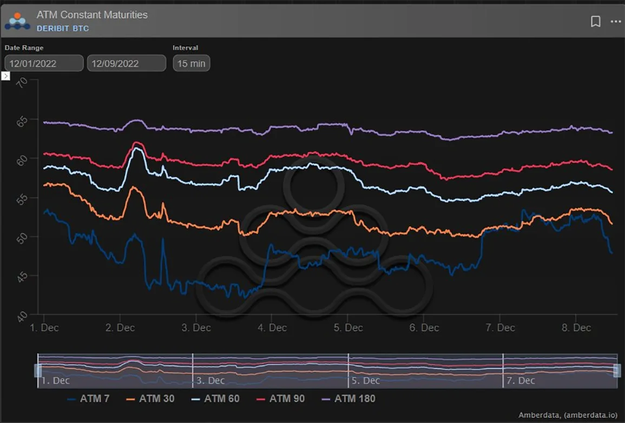
Task: Open the three-dot more options menu
Action: click(x=616, y=22)
